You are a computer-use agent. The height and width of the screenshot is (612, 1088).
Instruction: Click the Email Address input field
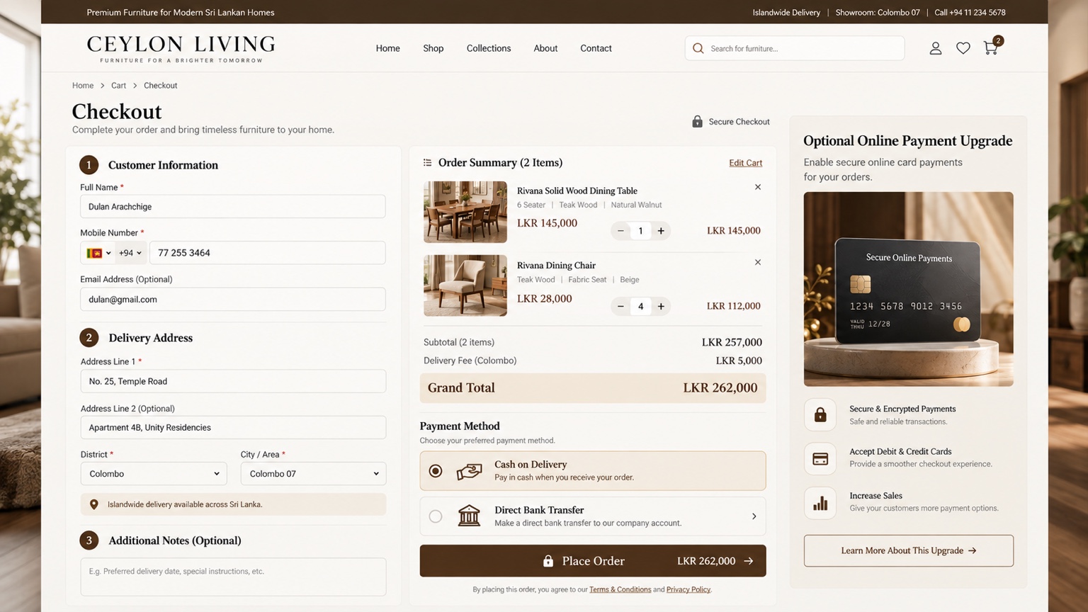[x=232, y=299]
